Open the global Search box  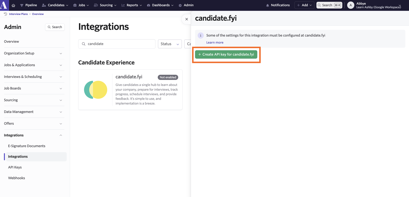click(x=329, y=5)
